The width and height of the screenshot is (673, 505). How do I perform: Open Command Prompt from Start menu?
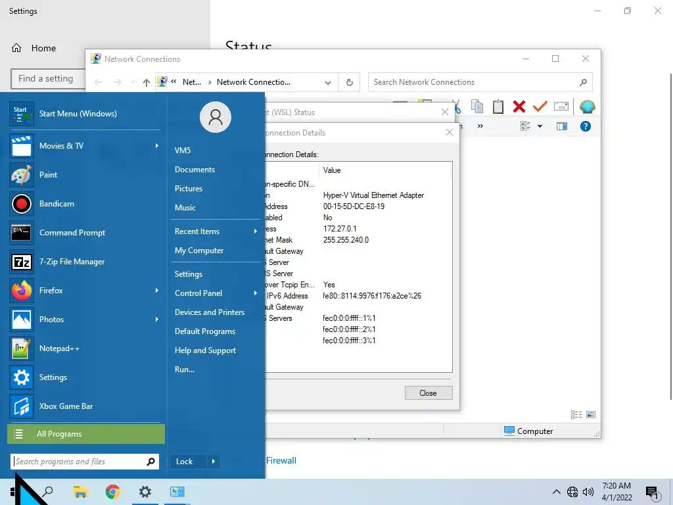(85, 233)
